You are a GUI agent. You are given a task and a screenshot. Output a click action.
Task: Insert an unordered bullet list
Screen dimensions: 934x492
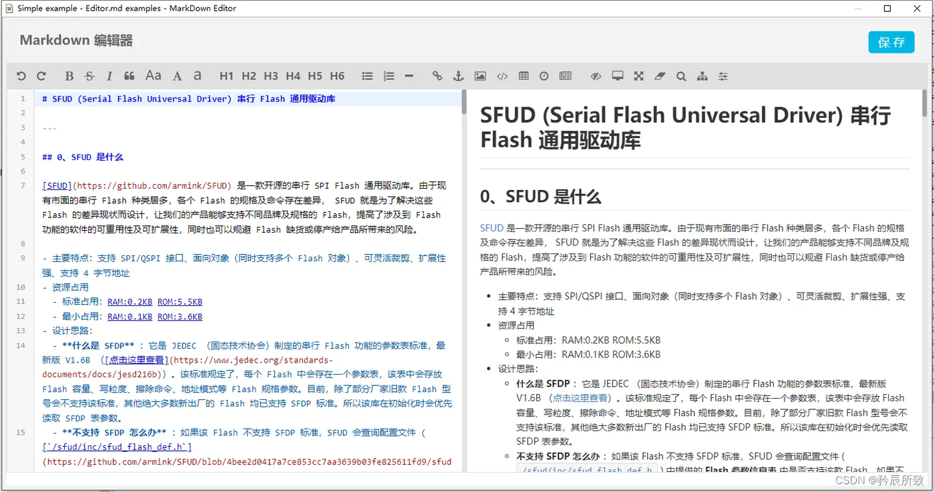(367, 76)
